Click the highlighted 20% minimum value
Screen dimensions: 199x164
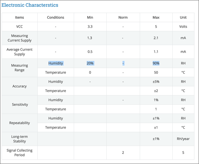[x=90, y=63]
